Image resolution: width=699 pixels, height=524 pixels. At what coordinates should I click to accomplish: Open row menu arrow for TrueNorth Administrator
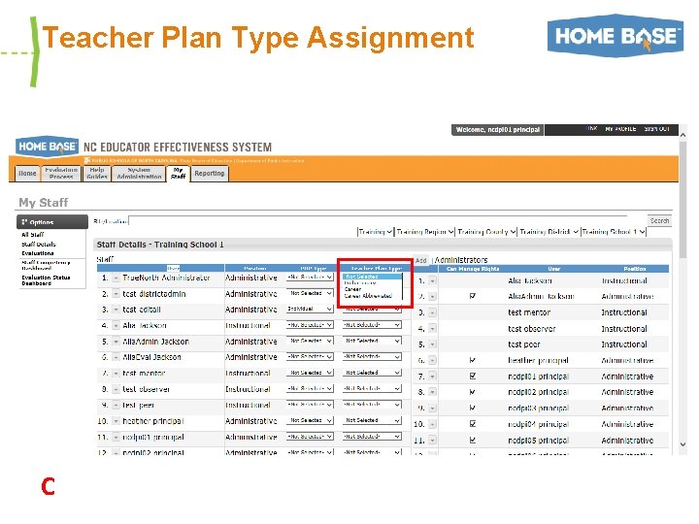(116, 278)
